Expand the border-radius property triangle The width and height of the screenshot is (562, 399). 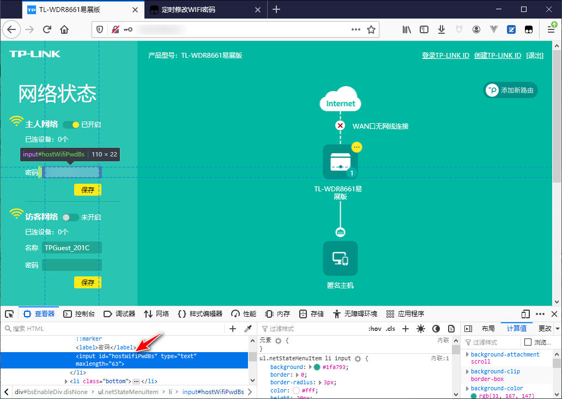click(x=320, y=383)
